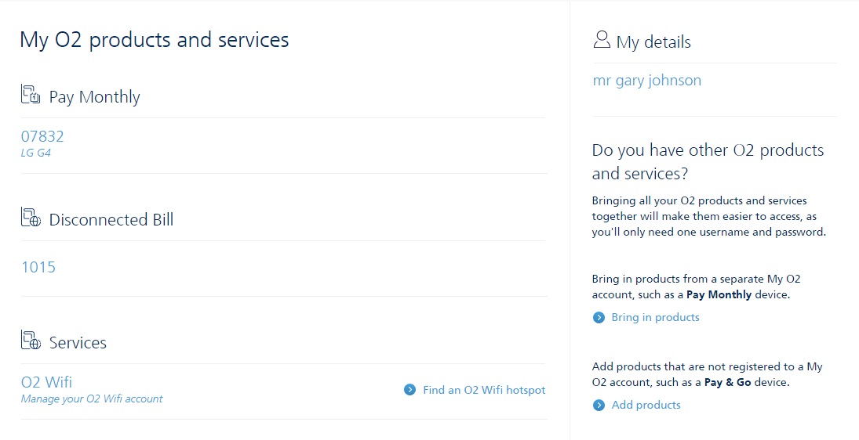Click the My O2 products and services title

pyautogui.click(x=155, y=39)
